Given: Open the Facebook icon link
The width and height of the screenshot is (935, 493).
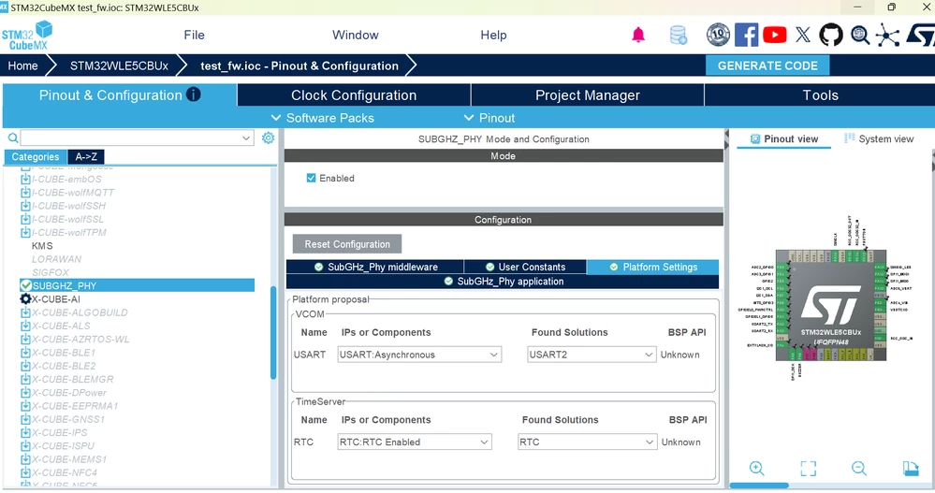Looking at the screenshot, I should pos(746,36).
